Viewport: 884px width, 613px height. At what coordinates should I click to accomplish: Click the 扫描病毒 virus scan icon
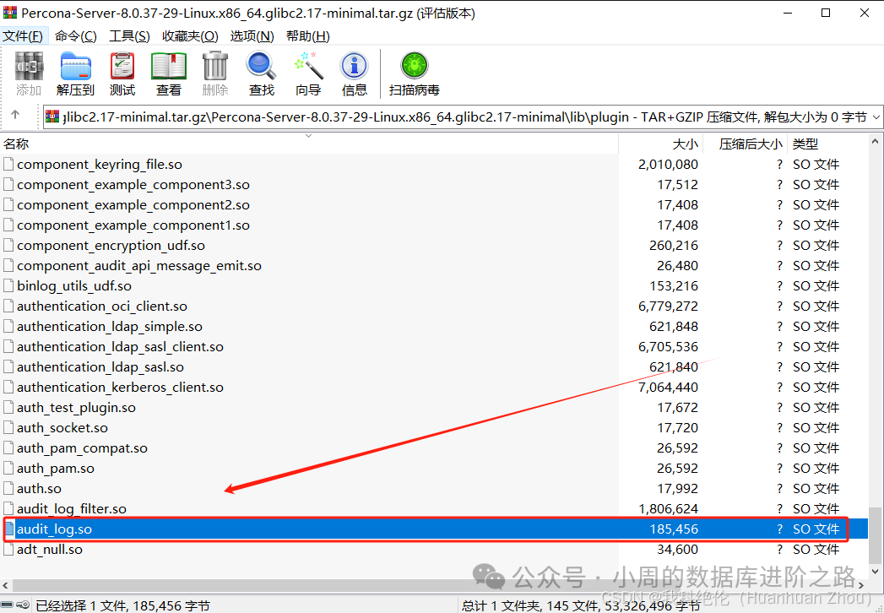coord(413,73)
